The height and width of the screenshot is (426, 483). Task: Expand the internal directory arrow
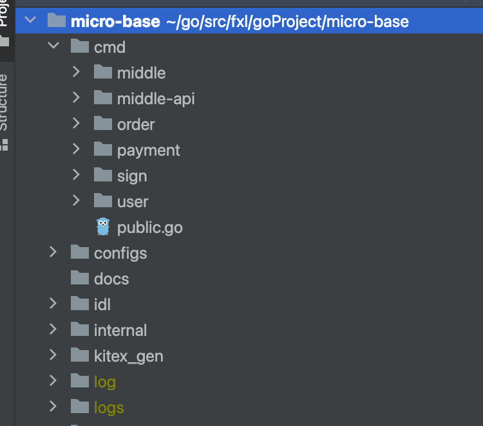pyautogui.click(x=53, y=329)
